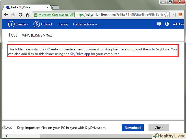Follow the SkyDrive app link
The width and height of the screenshot is (186, 139).
tap(80, 54)
